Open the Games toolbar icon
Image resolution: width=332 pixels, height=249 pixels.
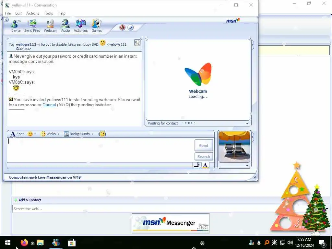pyautogui.click(x=97, y=26)
